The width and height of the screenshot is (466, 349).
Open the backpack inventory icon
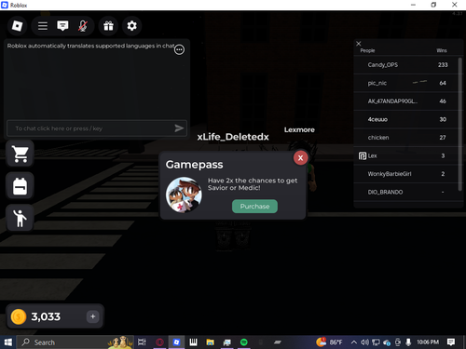coord(21,186)
